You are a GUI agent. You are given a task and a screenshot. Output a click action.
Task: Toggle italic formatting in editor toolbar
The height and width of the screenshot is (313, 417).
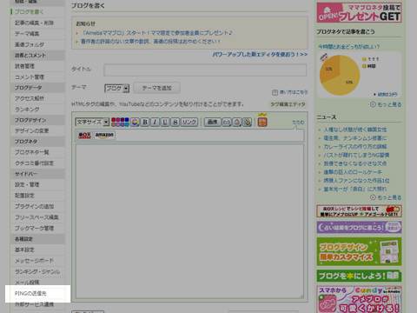(155, 122)
